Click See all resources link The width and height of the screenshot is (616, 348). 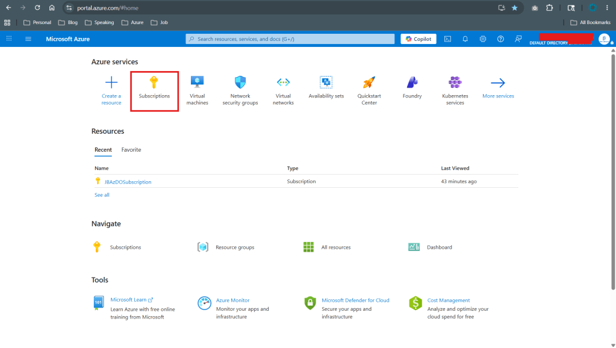102,195
